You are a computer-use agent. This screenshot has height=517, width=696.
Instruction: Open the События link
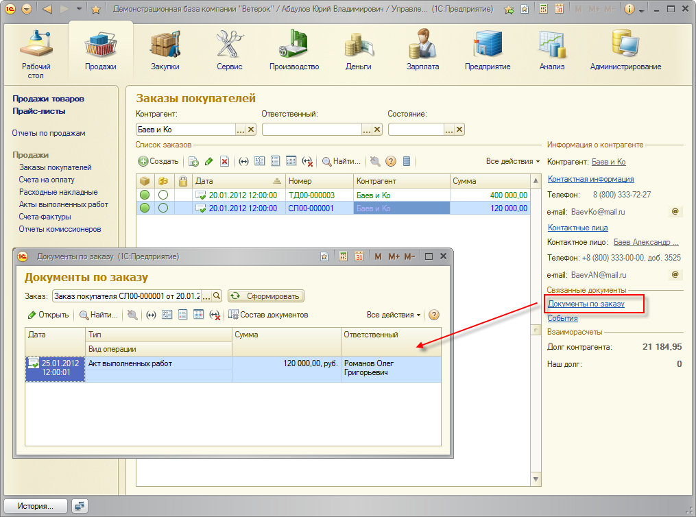(562, 318)
